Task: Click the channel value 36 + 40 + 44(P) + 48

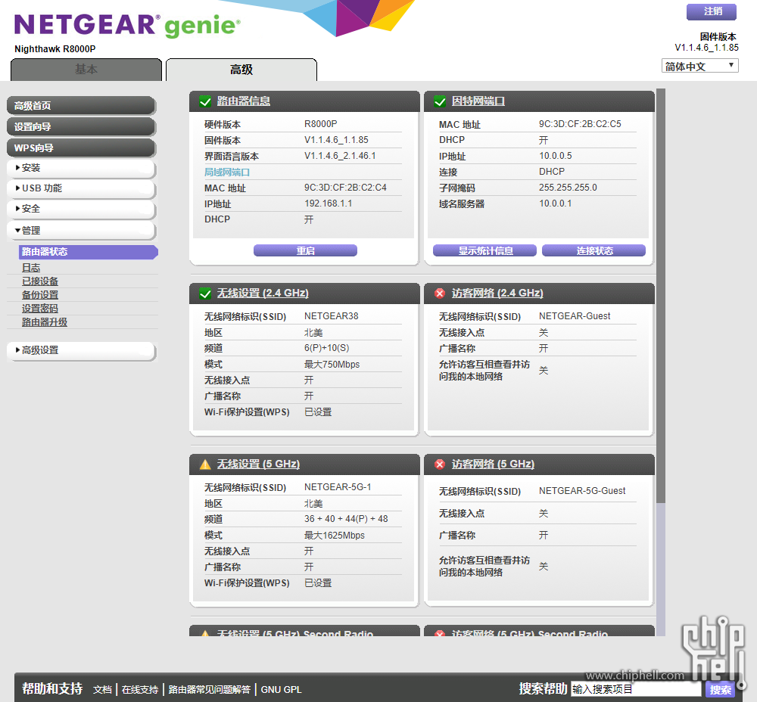Action: 346,519
